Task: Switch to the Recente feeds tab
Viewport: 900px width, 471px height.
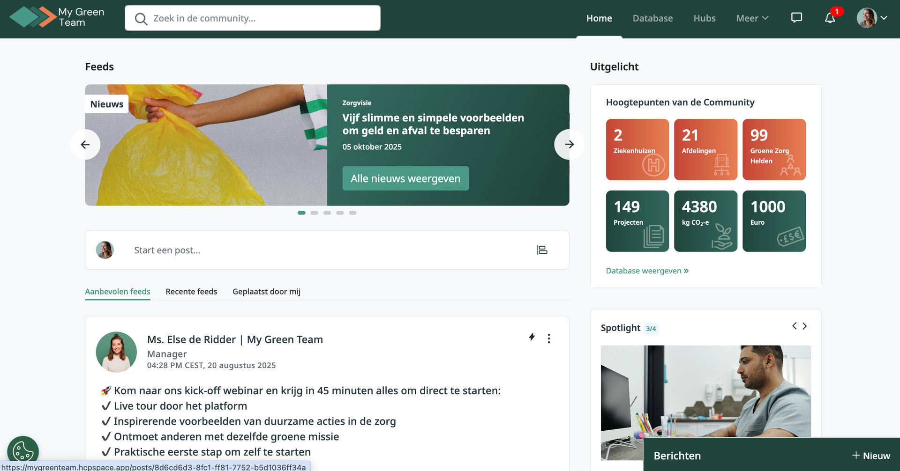Action: click(x=191, y=292)
